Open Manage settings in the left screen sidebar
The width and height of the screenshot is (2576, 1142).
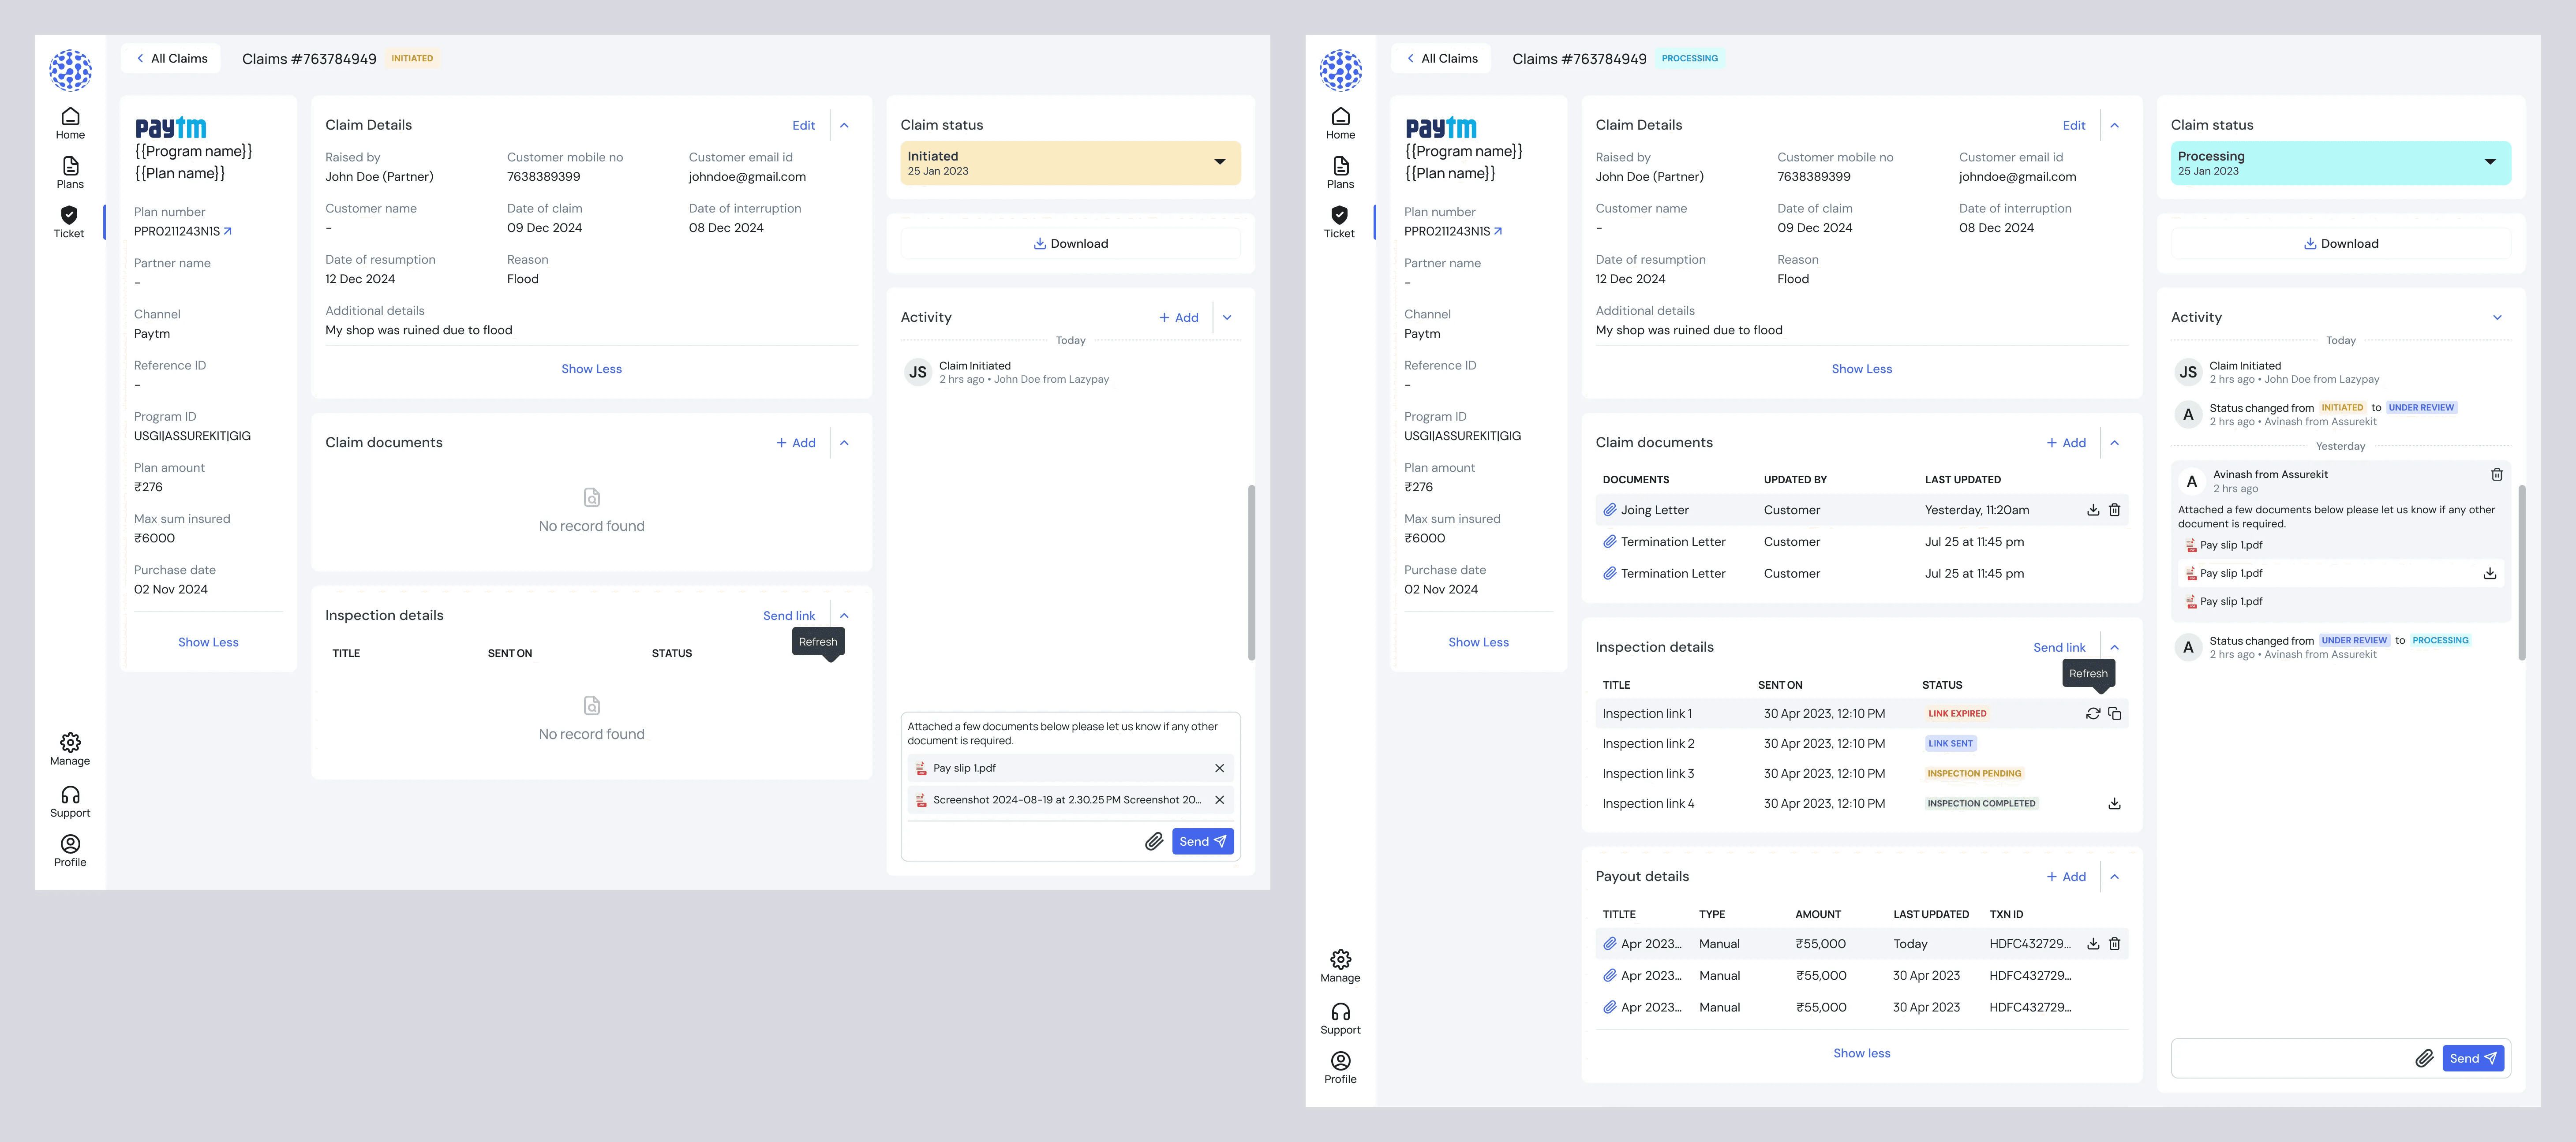pos(70,749)
